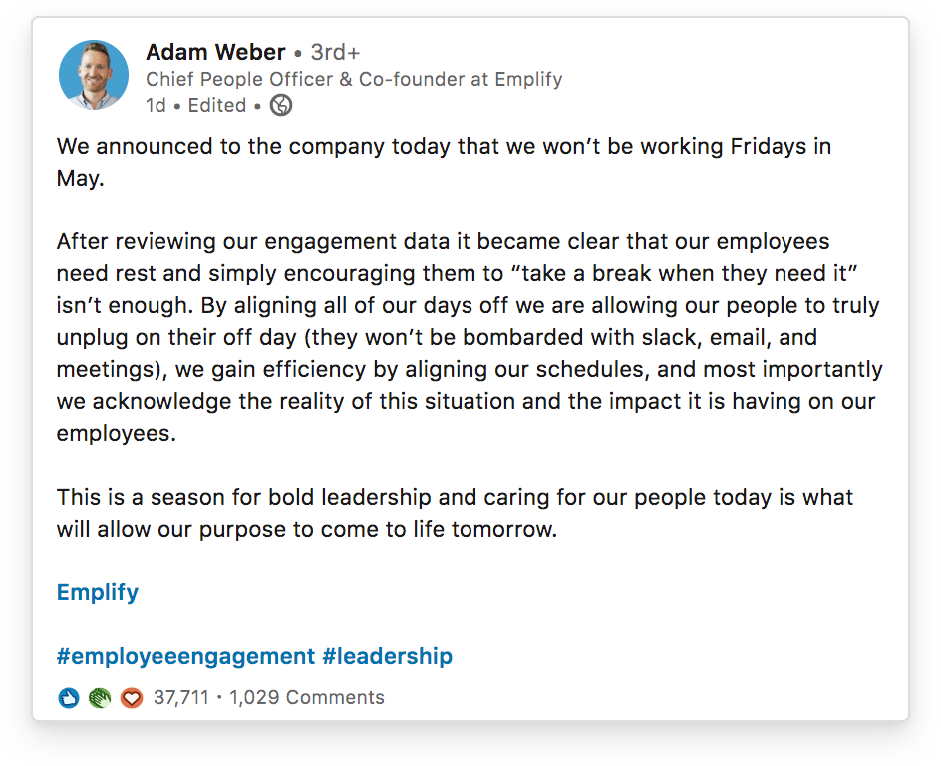
Task: Click the name "Adam Weber"
Action: point(215,52)
